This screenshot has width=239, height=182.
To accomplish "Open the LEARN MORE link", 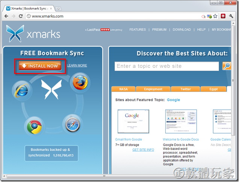I will (77, 65).
